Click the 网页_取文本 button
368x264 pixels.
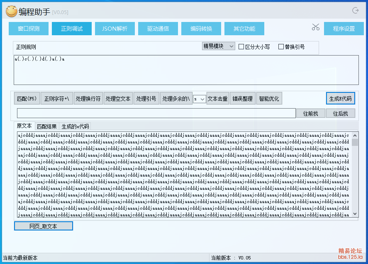pyautogui.click(x=44, y=226)
